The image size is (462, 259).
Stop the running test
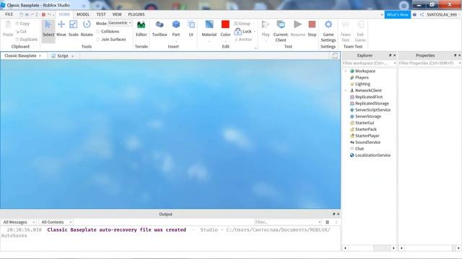[x=312, y=29]
